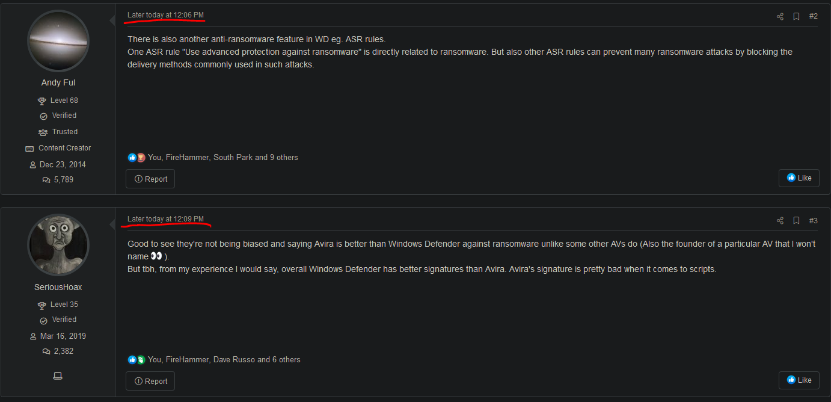Click SeriousHoax's avatar image
The width and height of the screenshot is (831, 402).
(58, 245)
